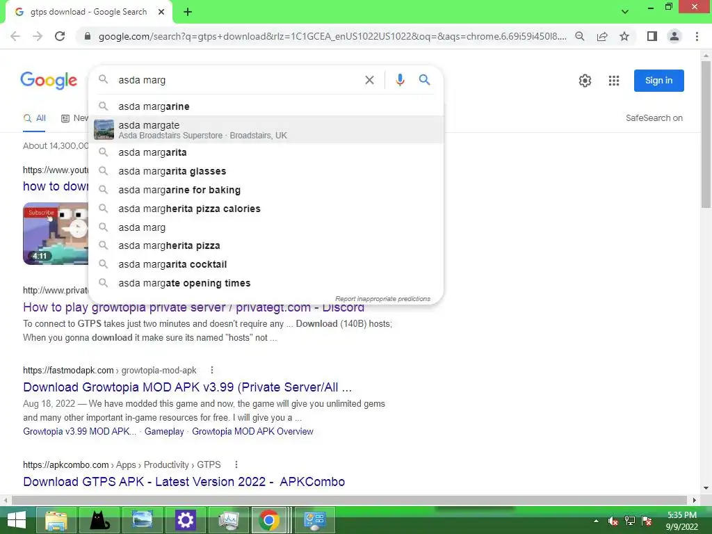Image resolution: width=712 pixels, height=534 pixels.
Task: Show hidden system tray icons
Action: [596, 521]
